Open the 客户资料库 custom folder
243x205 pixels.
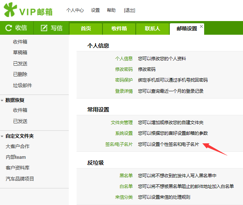(17, 168)
